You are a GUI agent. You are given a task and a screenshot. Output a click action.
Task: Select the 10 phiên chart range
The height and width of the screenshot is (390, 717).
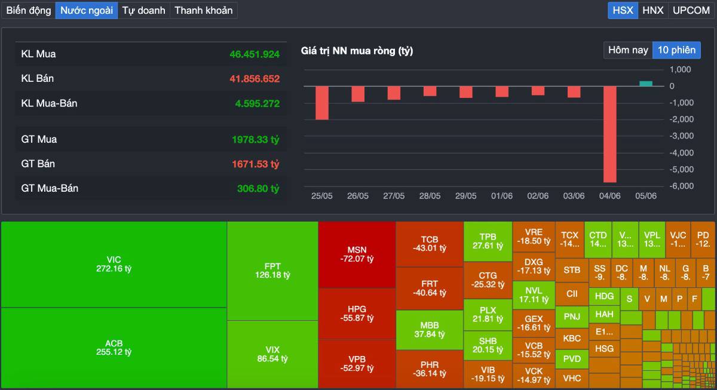tap(676, 50)
